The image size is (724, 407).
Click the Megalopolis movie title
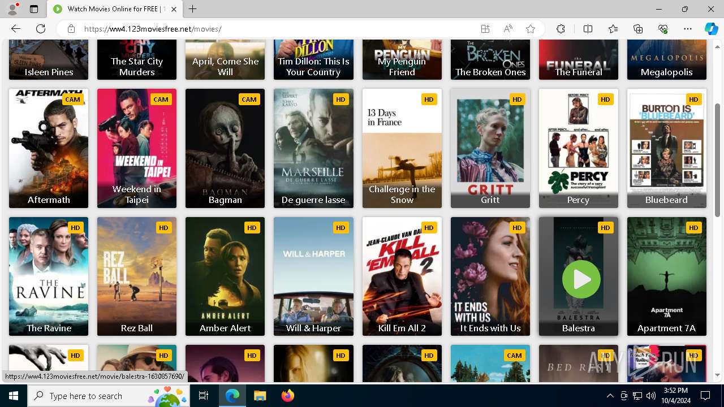tap(667, 72)
